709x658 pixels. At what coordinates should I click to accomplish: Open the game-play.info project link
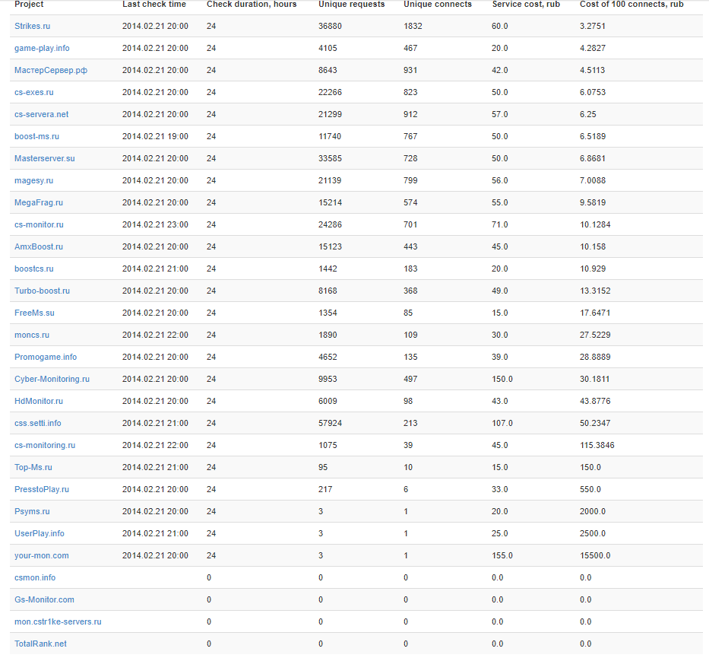[42, 49]
